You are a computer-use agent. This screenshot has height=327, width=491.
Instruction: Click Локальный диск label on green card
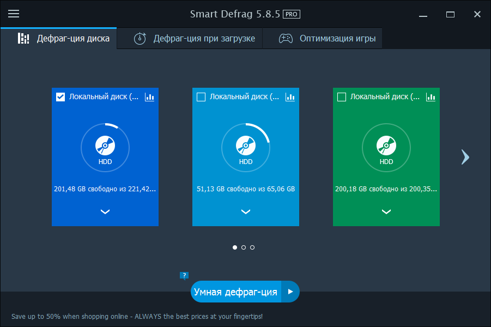385,97
